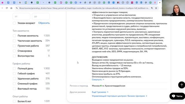The height and width of the screenshot is (104, 185).
Task: Open the Чаты chat button
Action: click(x=177, y=96)
